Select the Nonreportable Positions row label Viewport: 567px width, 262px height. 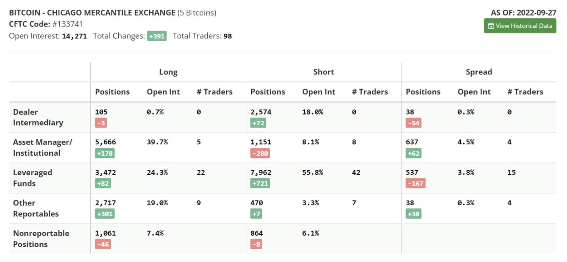point(41,239)
